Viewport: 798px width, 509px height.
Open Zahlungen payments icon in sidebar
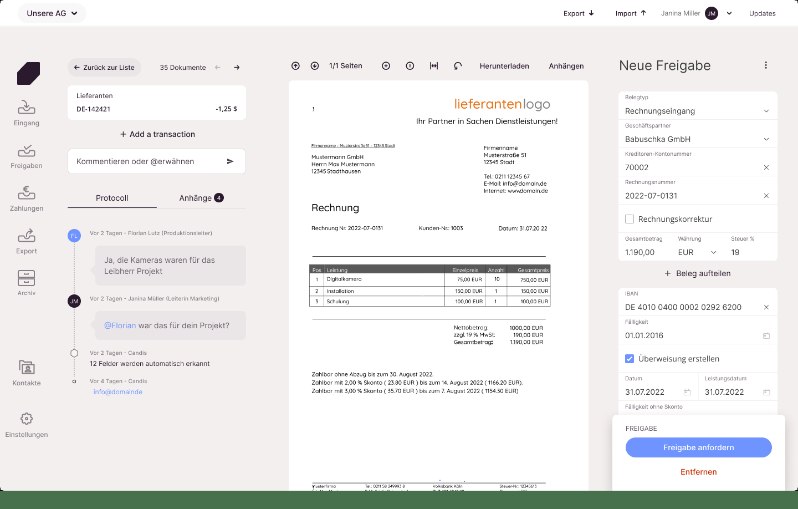(27, 192)
